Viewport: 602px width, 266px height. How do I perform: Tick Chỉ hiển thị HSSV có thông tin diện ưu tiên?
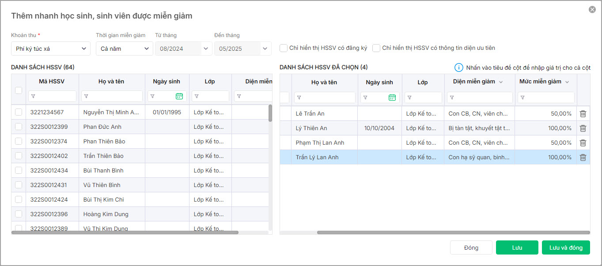(x=376, y=48)
